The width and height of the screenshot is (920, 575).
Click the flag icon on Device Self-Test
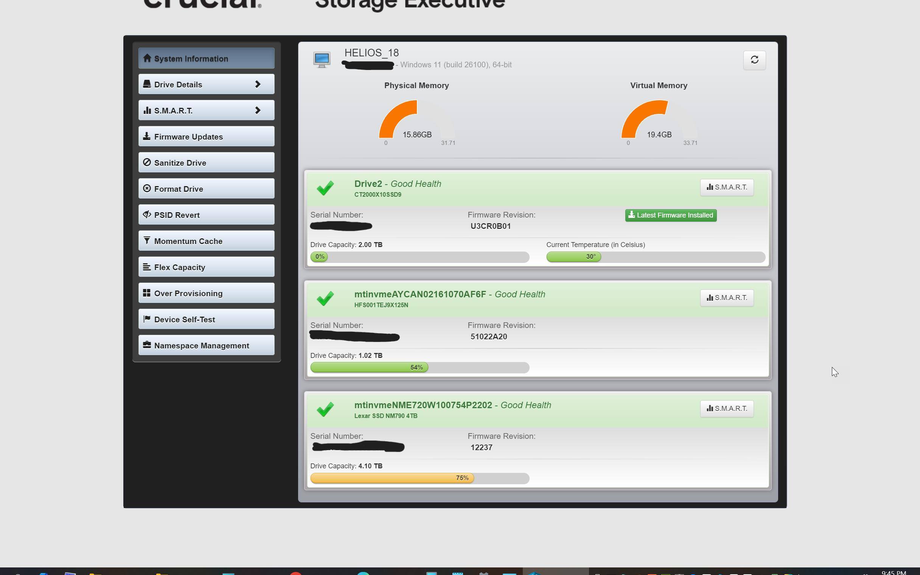(x=147, y=319)
